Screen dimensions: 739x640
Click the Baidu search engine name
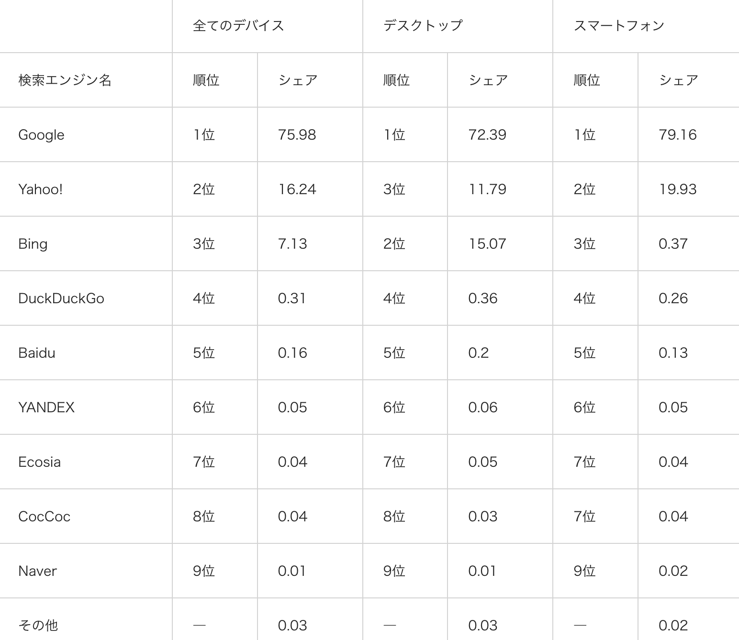[x=36, y=353]
